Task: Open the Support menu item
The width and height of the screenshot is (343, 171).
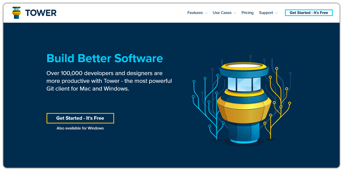Action: (266, 13)
